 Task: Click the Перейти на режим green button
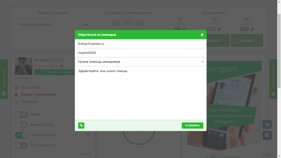(x=55, y=72)
